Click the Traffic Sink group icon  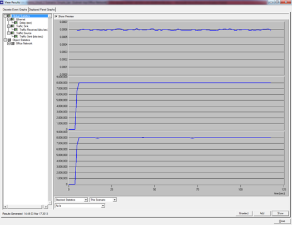pyautogui.click(x=12, y=26)
